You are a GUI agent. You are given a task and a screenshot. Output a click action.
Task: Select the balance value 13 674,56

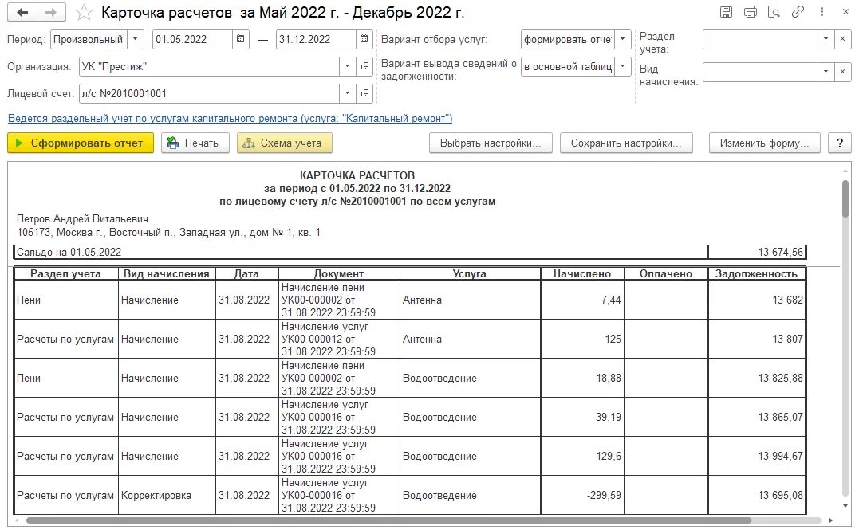[x=757, y=253]
